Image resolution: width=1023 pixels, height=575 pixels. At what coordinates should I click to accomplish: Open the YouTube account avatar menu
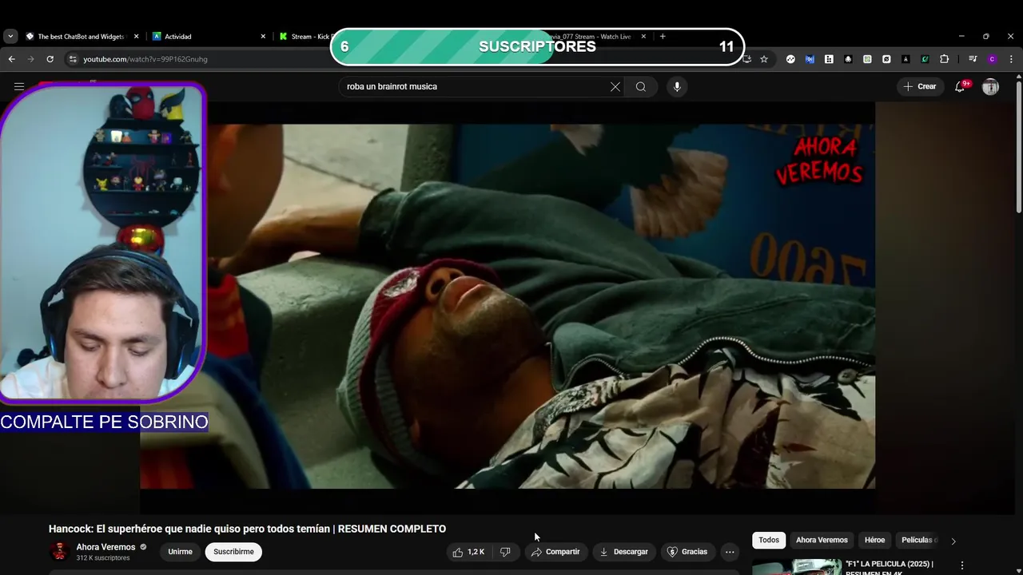[990, 86]
